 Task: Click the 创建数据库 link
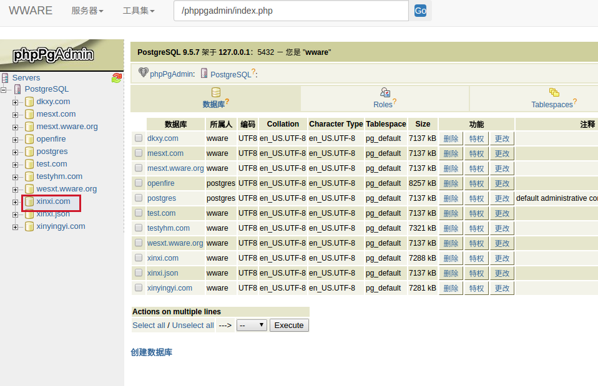click(x=152, y=352)
